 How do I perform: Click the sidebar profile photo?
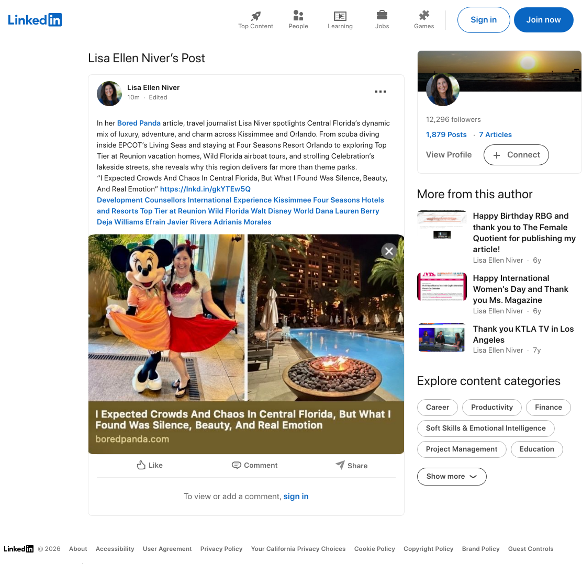click(442, 90)
